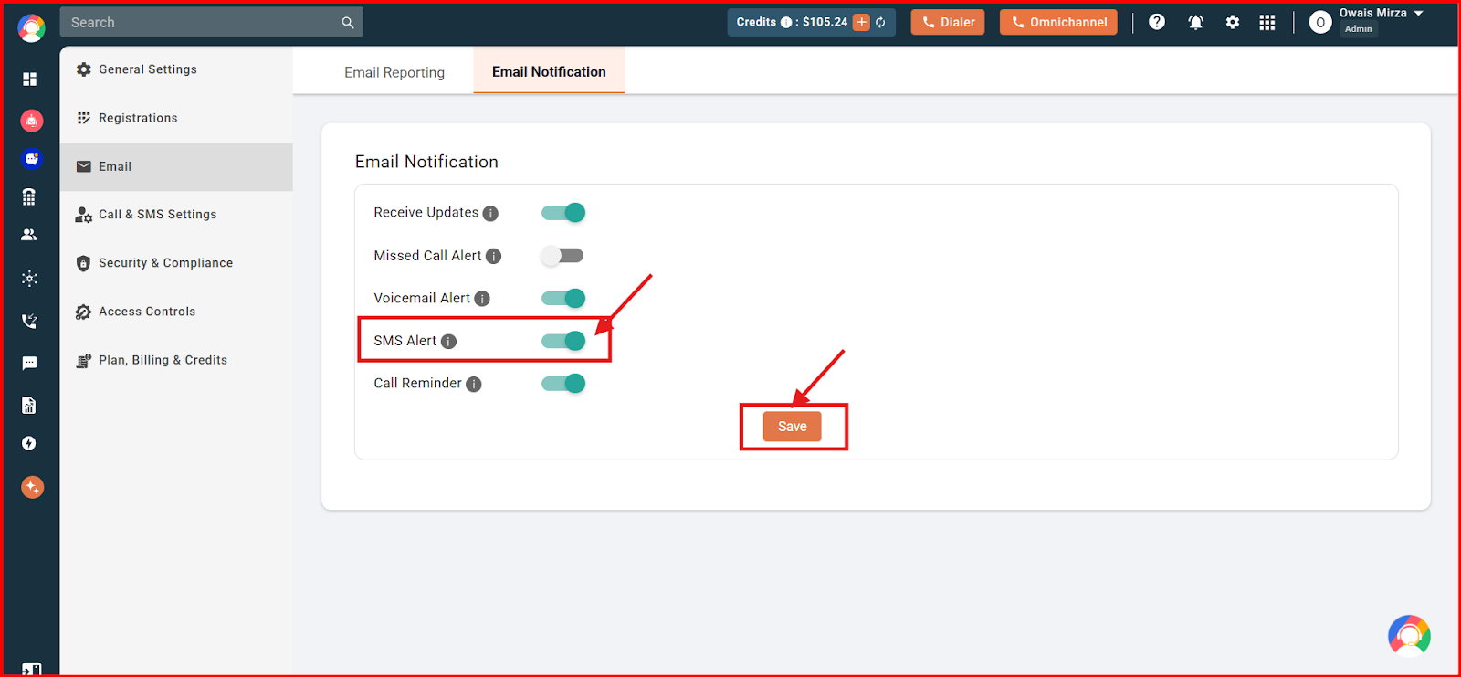Open the Dialer button
Screen dimensions: 1461x677
point(948,22)
